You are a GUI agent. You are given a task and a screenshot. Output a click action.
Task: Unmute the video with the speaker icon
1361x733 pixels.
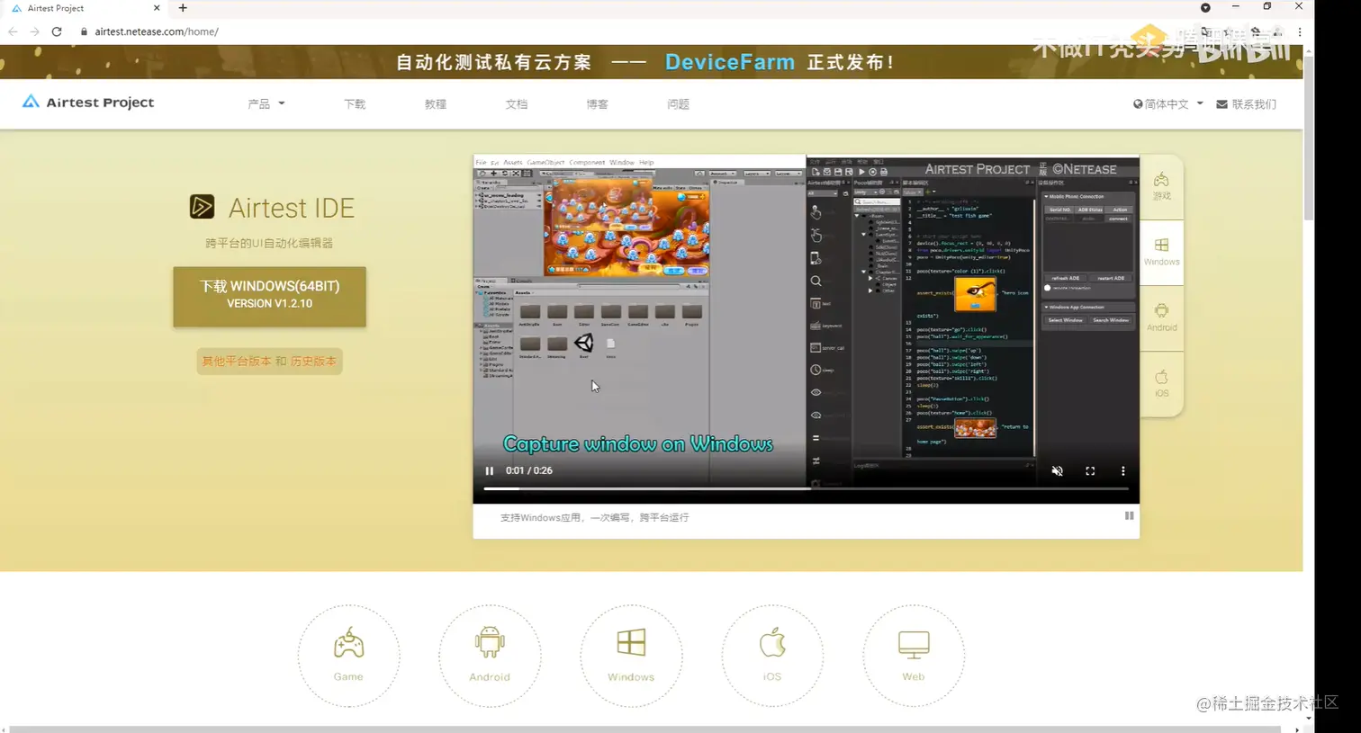pos(1058,470)
